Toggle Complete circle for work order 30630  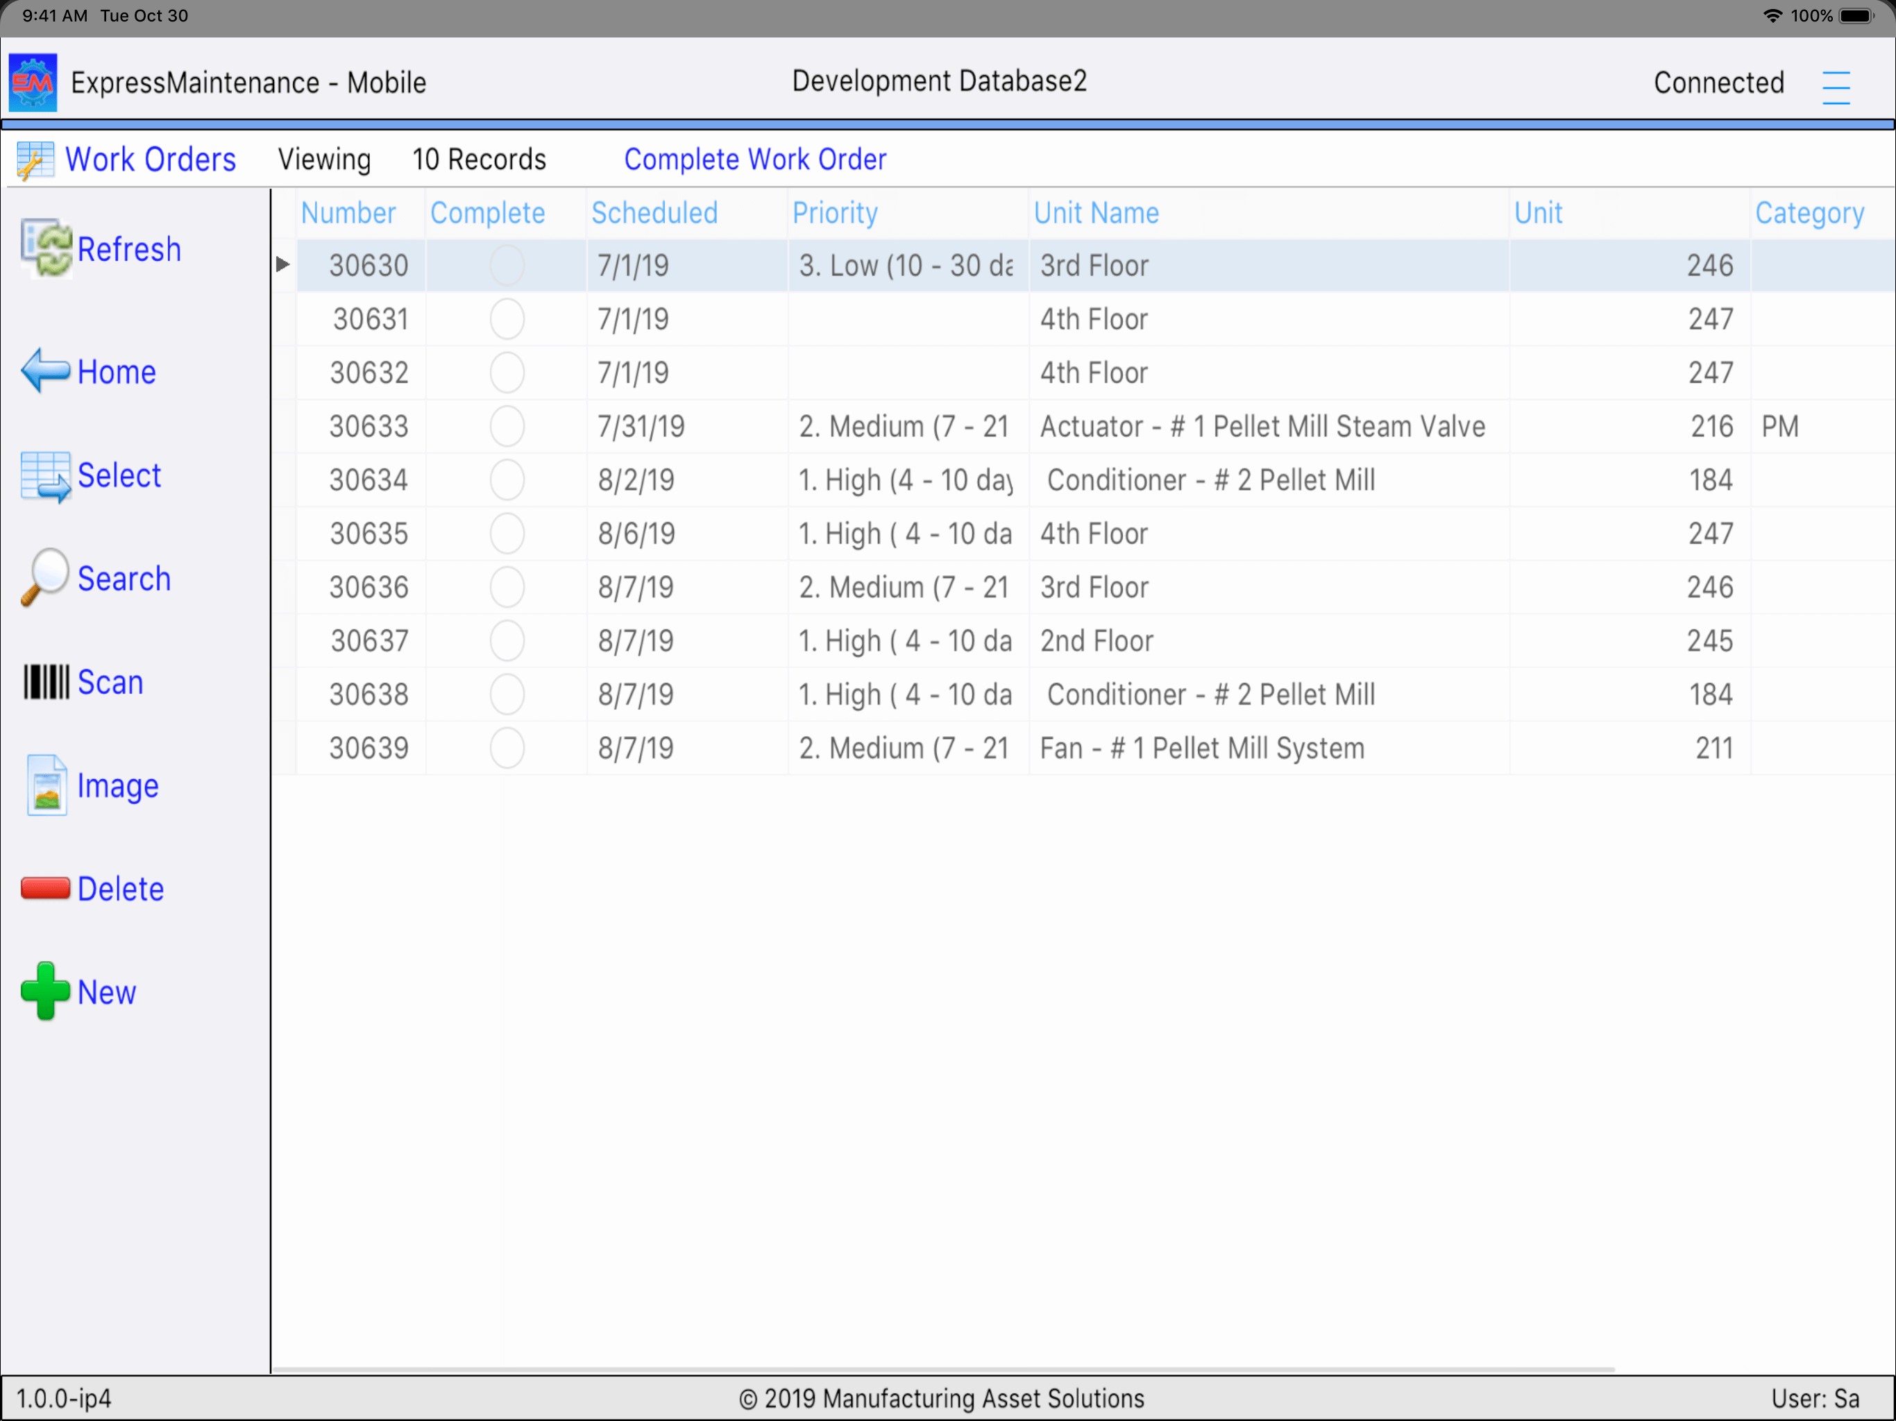(x=507, y=266)
